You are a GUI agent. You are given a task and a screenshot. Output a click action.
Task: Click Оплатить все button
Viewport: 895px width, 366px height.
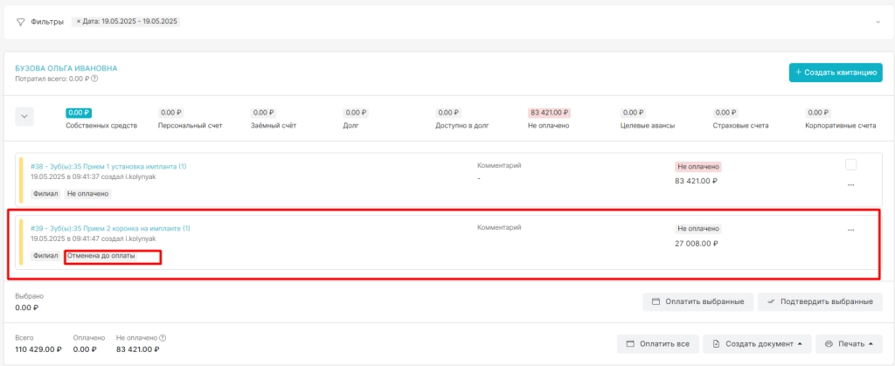click(657, 344)
